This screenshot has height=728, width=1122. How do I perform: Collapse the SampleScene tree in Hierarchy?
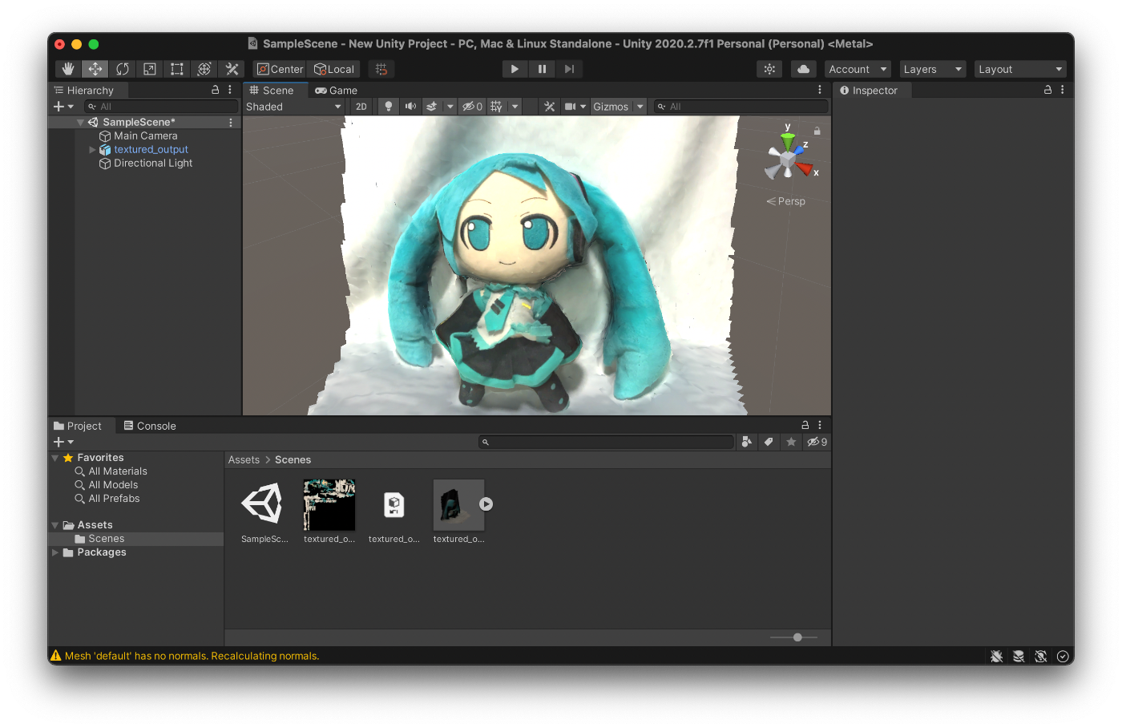80,123
